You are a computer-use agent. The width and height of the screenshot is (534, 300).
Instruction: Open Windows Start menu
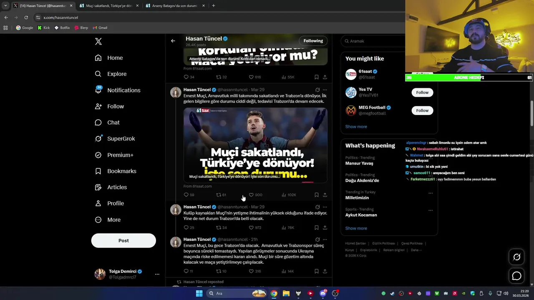click(x=199, y=293)
